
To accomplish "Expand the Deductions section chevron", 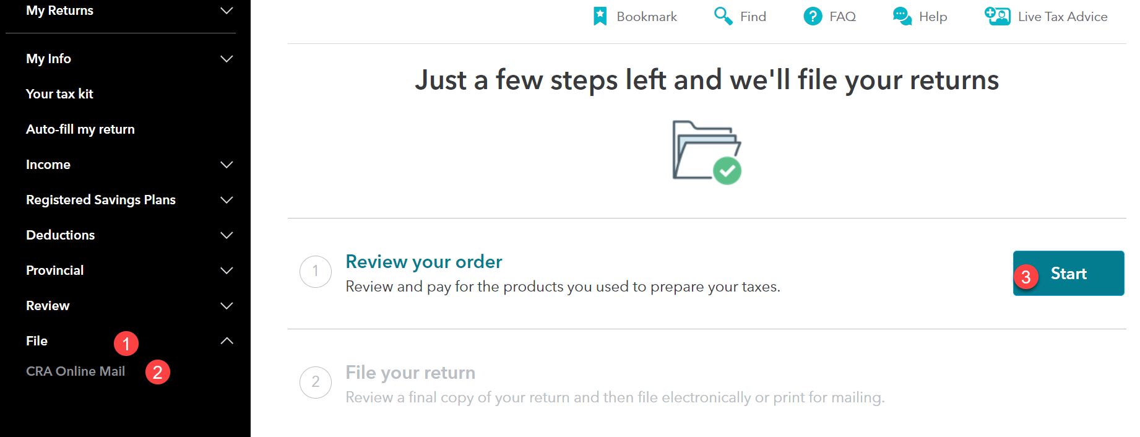I will click(x=227, y=235).
